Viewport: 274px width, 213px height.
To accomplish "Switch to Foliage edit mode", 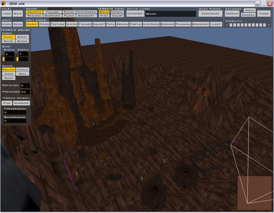I will (x=85, y=24).
